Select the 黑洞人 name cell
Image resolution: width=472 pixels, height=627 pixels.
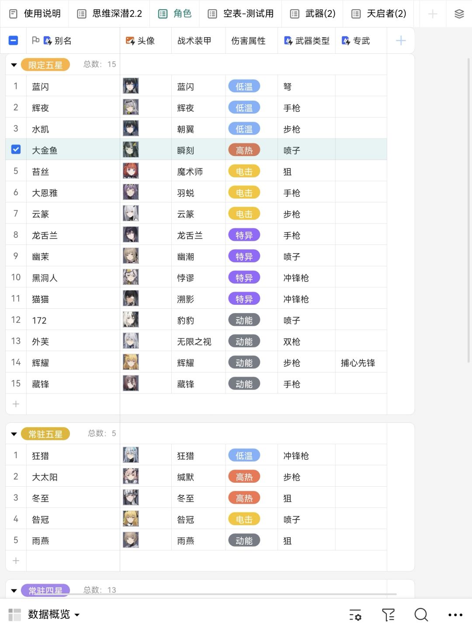(73, 278)
